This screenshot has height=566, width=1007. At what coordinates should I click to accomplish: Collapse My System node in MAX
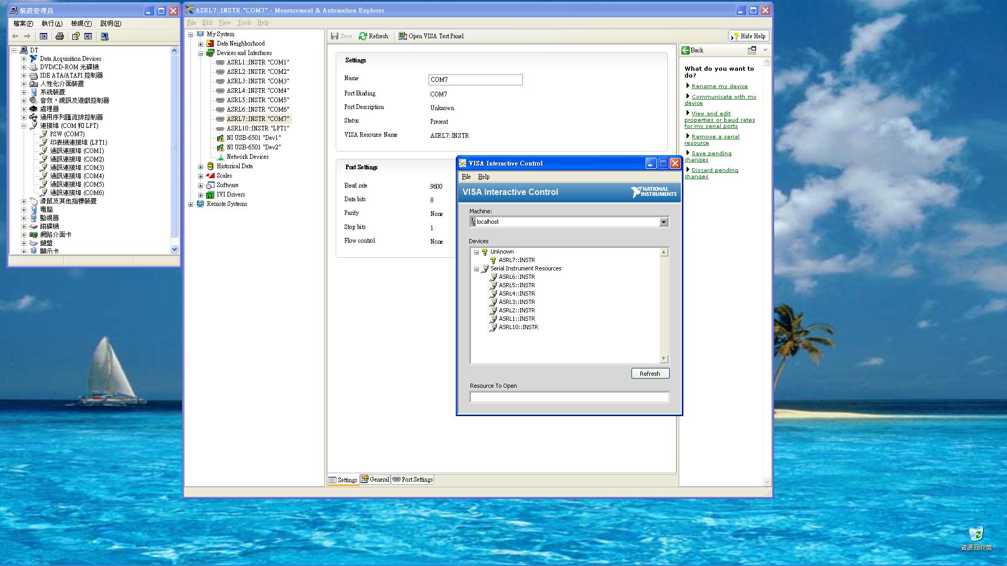[191, 35]
